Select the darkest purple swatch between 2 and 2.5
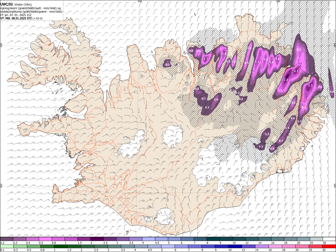 97,239
